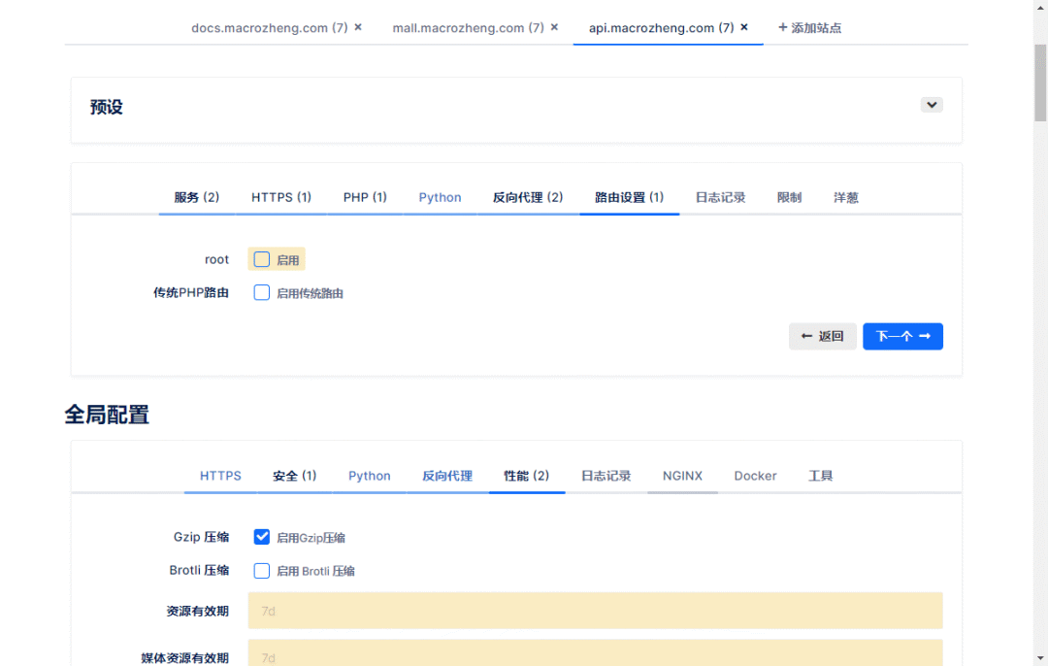Open the PHP (1) tab
The height and width of the screenshot is (666, 1048).
(365, 197)
